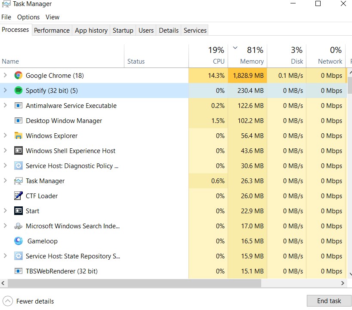
Task: Click the Windows Shell Experience Host icon
Action: click(x=19, y=150)
